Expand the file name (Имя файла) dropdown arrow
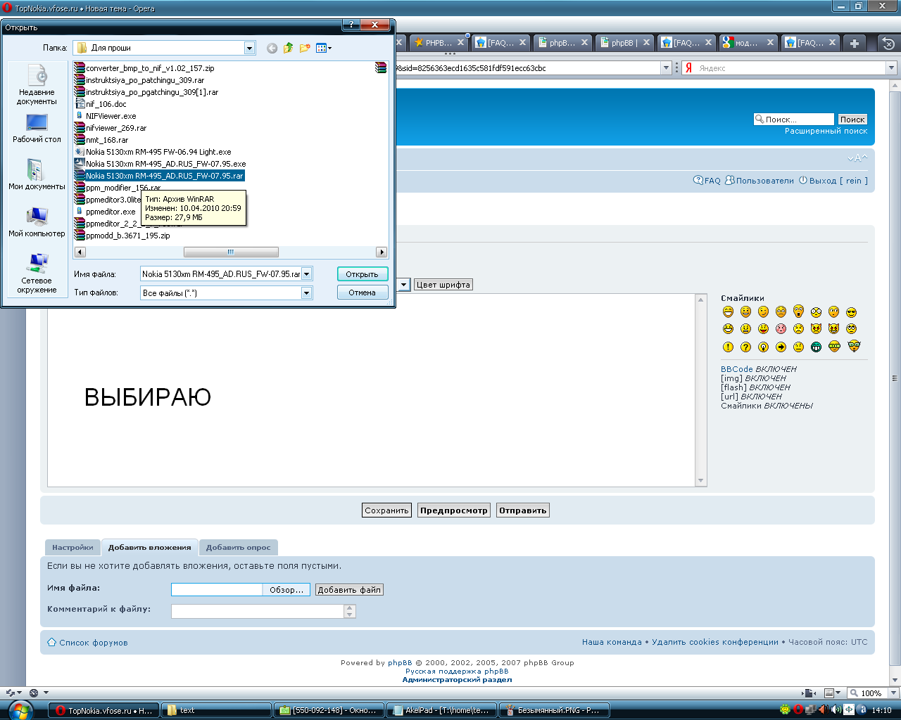901x720 pixels. [x=307, y=274]
